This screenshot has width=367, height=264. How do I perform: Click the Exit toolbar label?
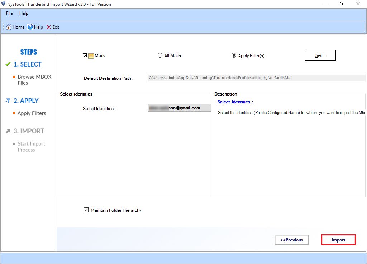[56, 27]
